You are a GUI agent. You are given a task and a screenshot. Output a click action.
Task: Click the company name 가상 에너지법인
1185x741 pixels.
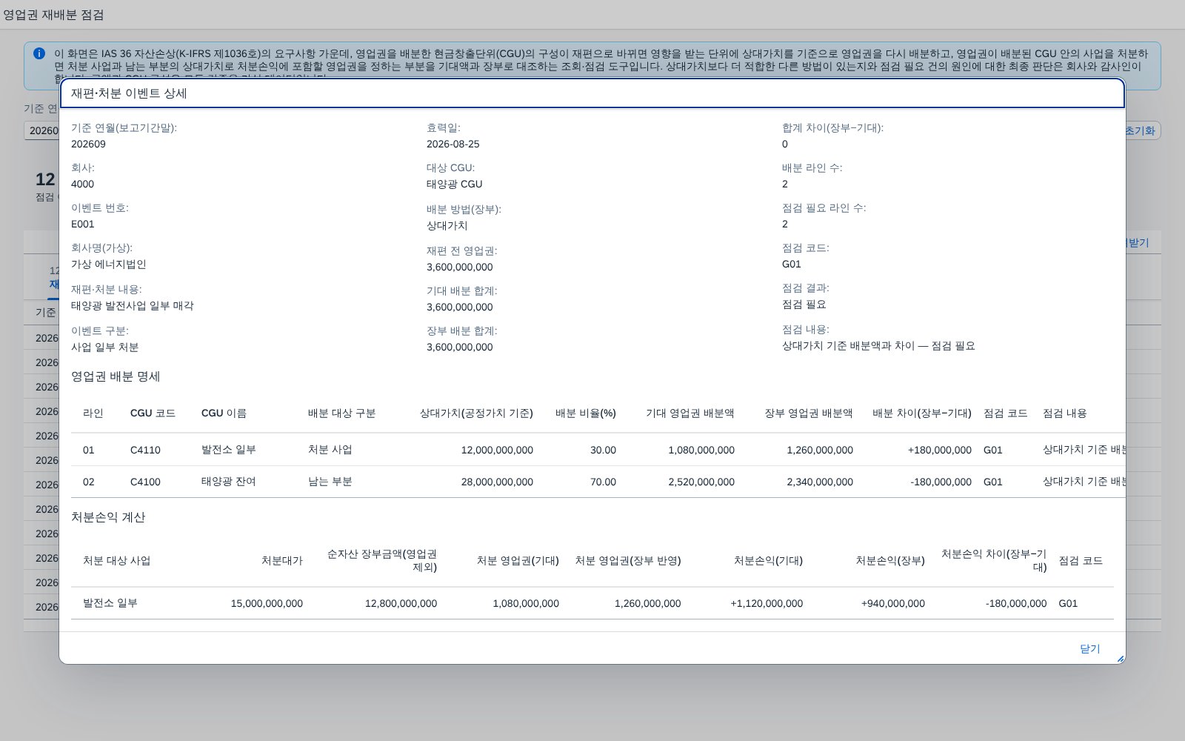tap(109, 264)
